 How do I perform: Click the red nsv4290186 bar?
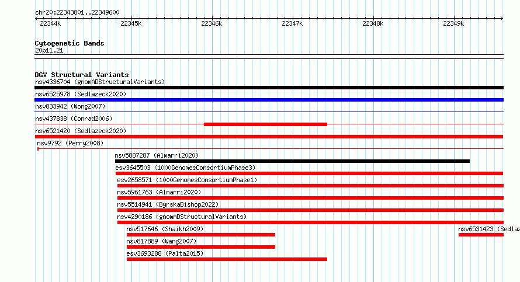310,222
